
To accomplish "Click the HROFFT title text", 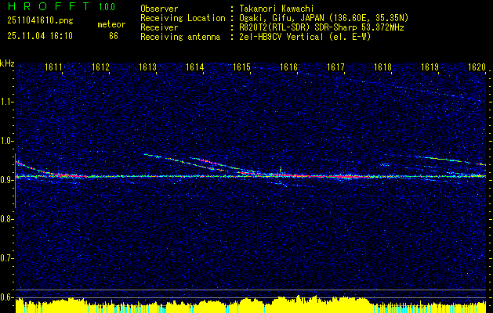I will click(x=49, y=6).
